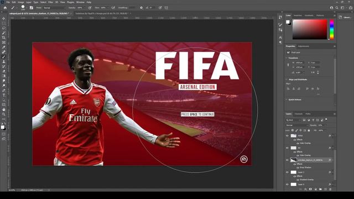This screenshot has height=199, width=354.
Task: Open the Brush Preset picker arrow
Action: (x=27, y=8)
